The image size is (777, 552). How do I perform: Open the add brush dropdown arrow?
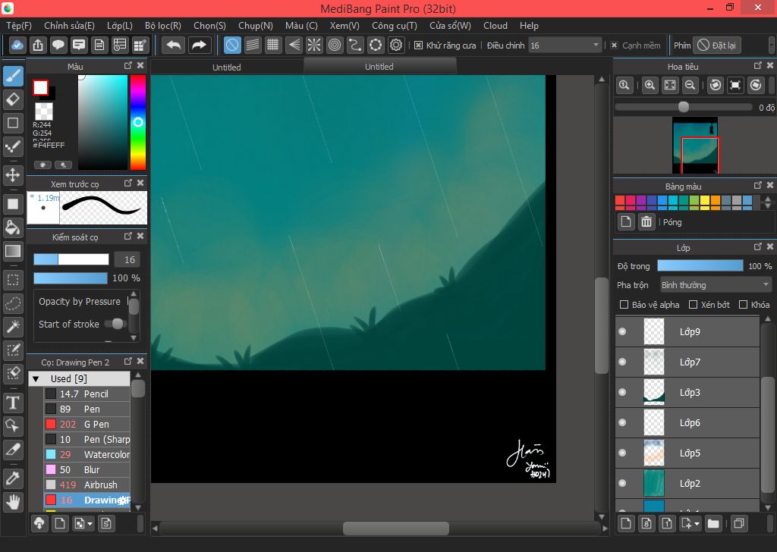pos(90,524)
